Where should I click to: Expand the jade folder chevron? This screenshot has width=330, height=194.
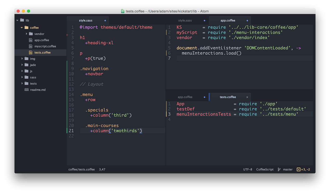[22, 65]
